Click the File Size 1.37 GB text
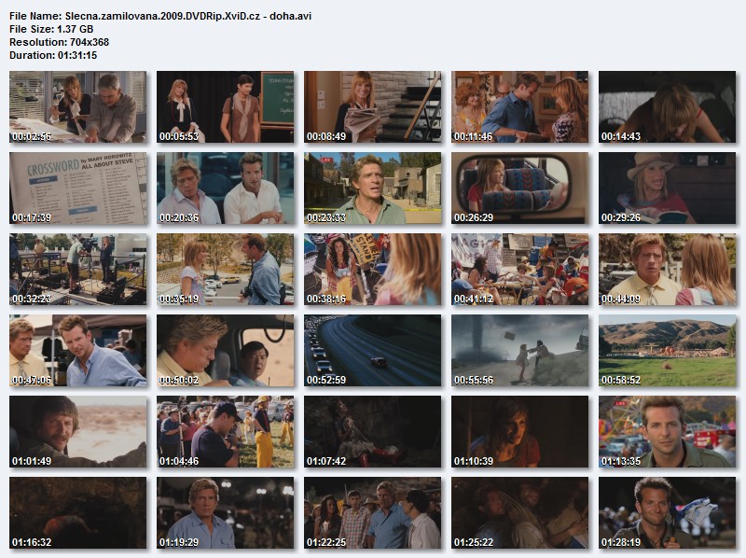The height and width of the screenshot is (558, 746). (x=50, y=29)
